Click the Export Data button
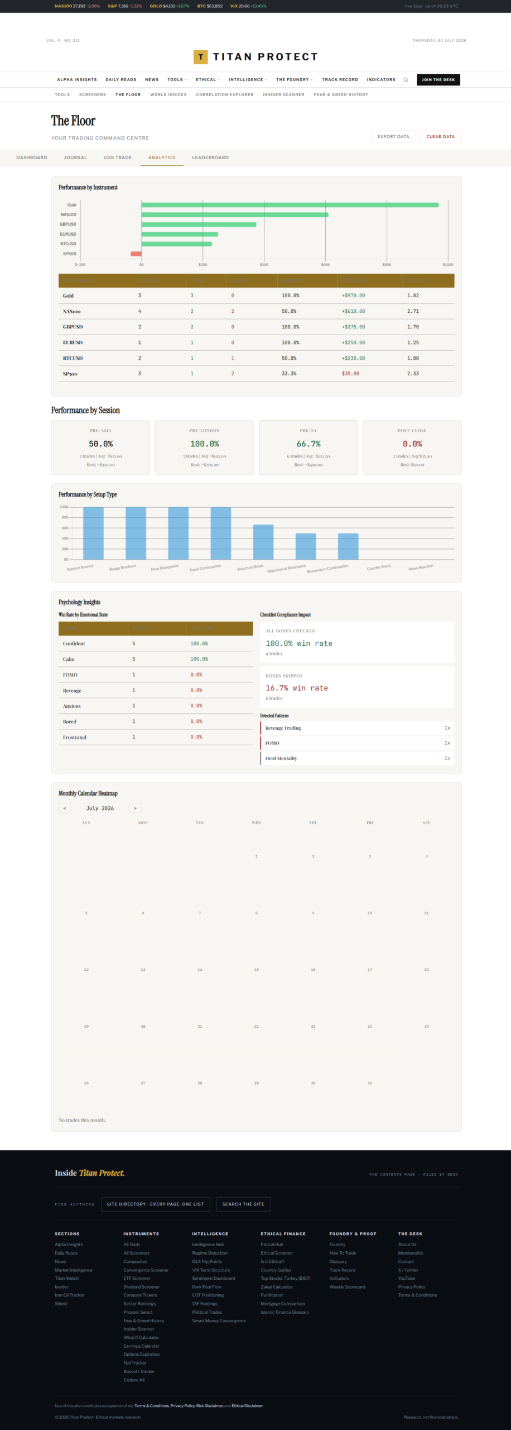The width and height of the screenshot is (511, 1430). (x=393, y=137)
